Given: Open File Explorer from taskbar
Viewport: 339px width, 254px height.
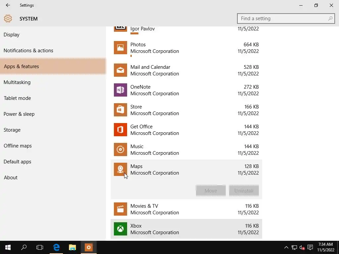Looking at the screenshot, I should pyautogui.click(x=73, y=247).
